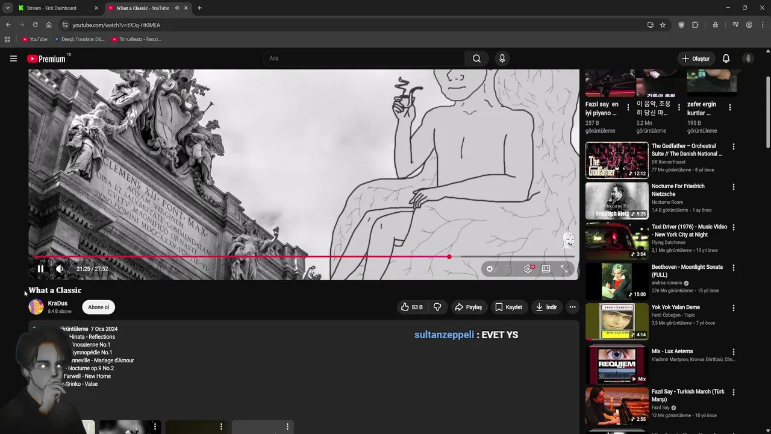
Task: Open the Chrome three-dot menu
Action: pyautogui.click(x=762, y=25)
